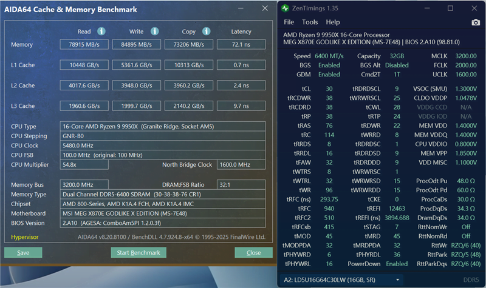Click the CPU Stepping GNR-B0 field
The width and height of the screenshot is (486, 288).
point(162,136)
